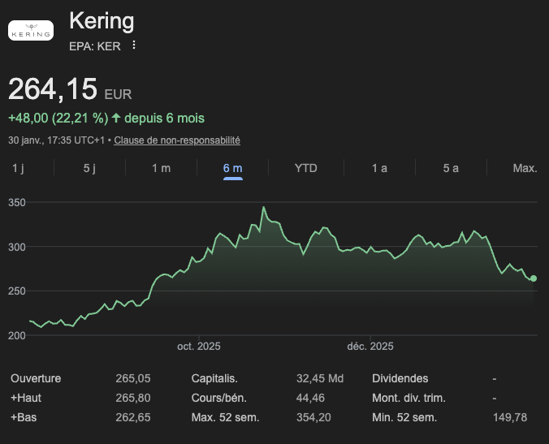Select the 6 m range tab
This screenshot has width=549, height=444.
coord(233,168)
